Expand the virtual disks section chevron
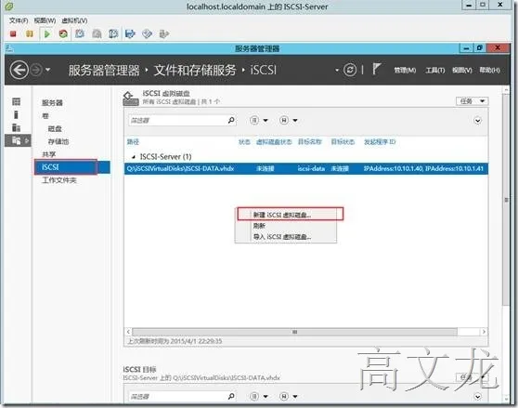Screen dimensions: 518x408 click(477, 121)
